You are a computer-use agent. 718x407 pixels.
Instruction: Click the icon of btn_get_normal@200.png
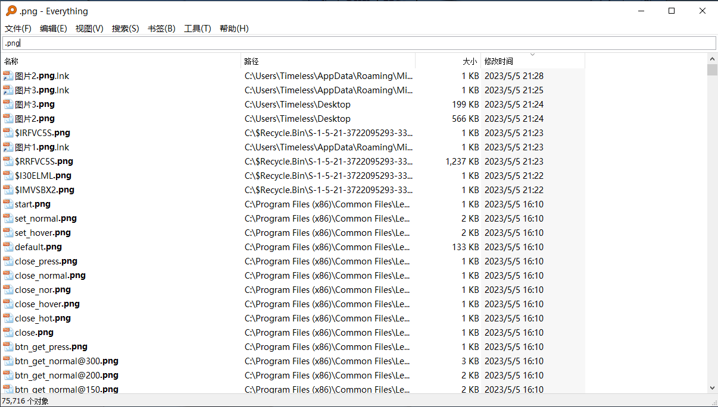[8, 375]
